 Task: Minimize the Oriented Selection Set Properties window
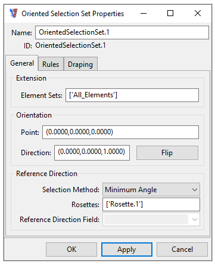pyautogui.click(x=144, y=13)
